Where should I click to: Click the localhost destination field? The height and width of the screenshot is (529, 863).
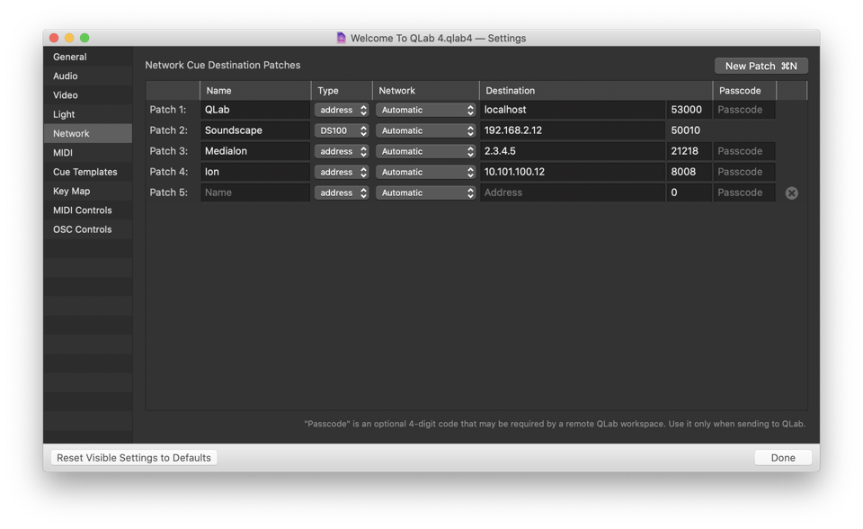[572, 110]
